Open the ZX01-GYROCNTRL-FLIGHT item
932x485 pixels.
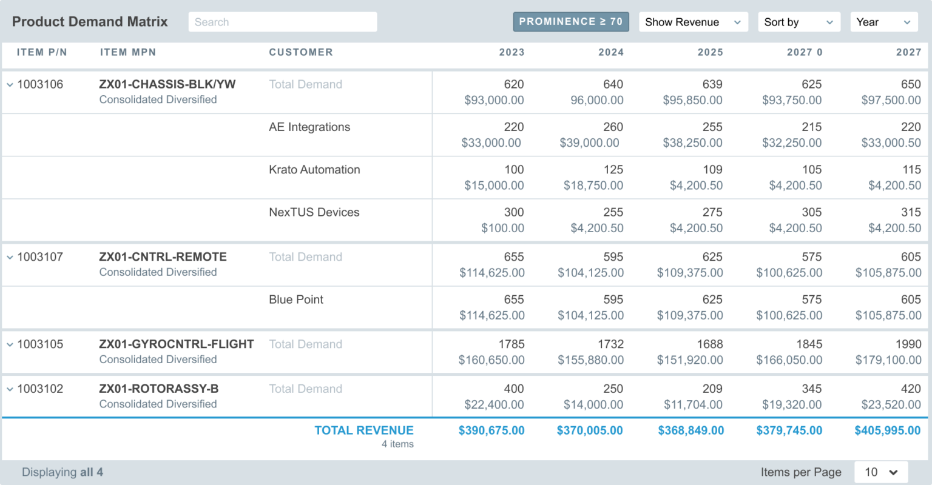click(x=177, y=344)
